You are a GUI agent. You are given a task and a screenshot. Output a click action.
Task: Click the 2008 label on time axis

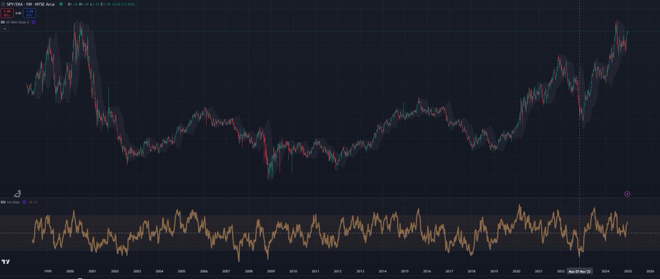pyautogui.click(x=249, y=271)
